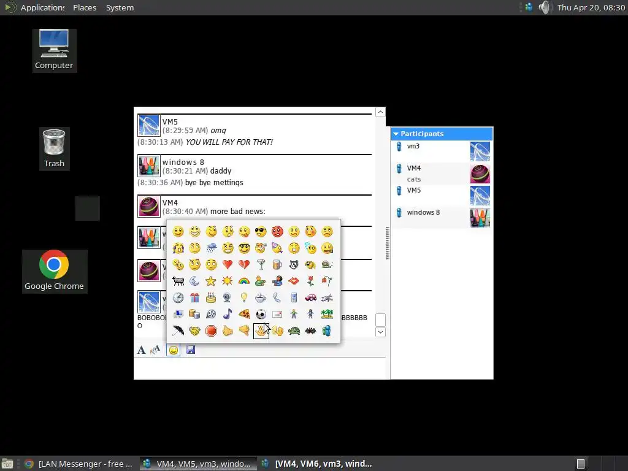
Task: Choose the rain cloud emoticon
Action: click(211, 248)
